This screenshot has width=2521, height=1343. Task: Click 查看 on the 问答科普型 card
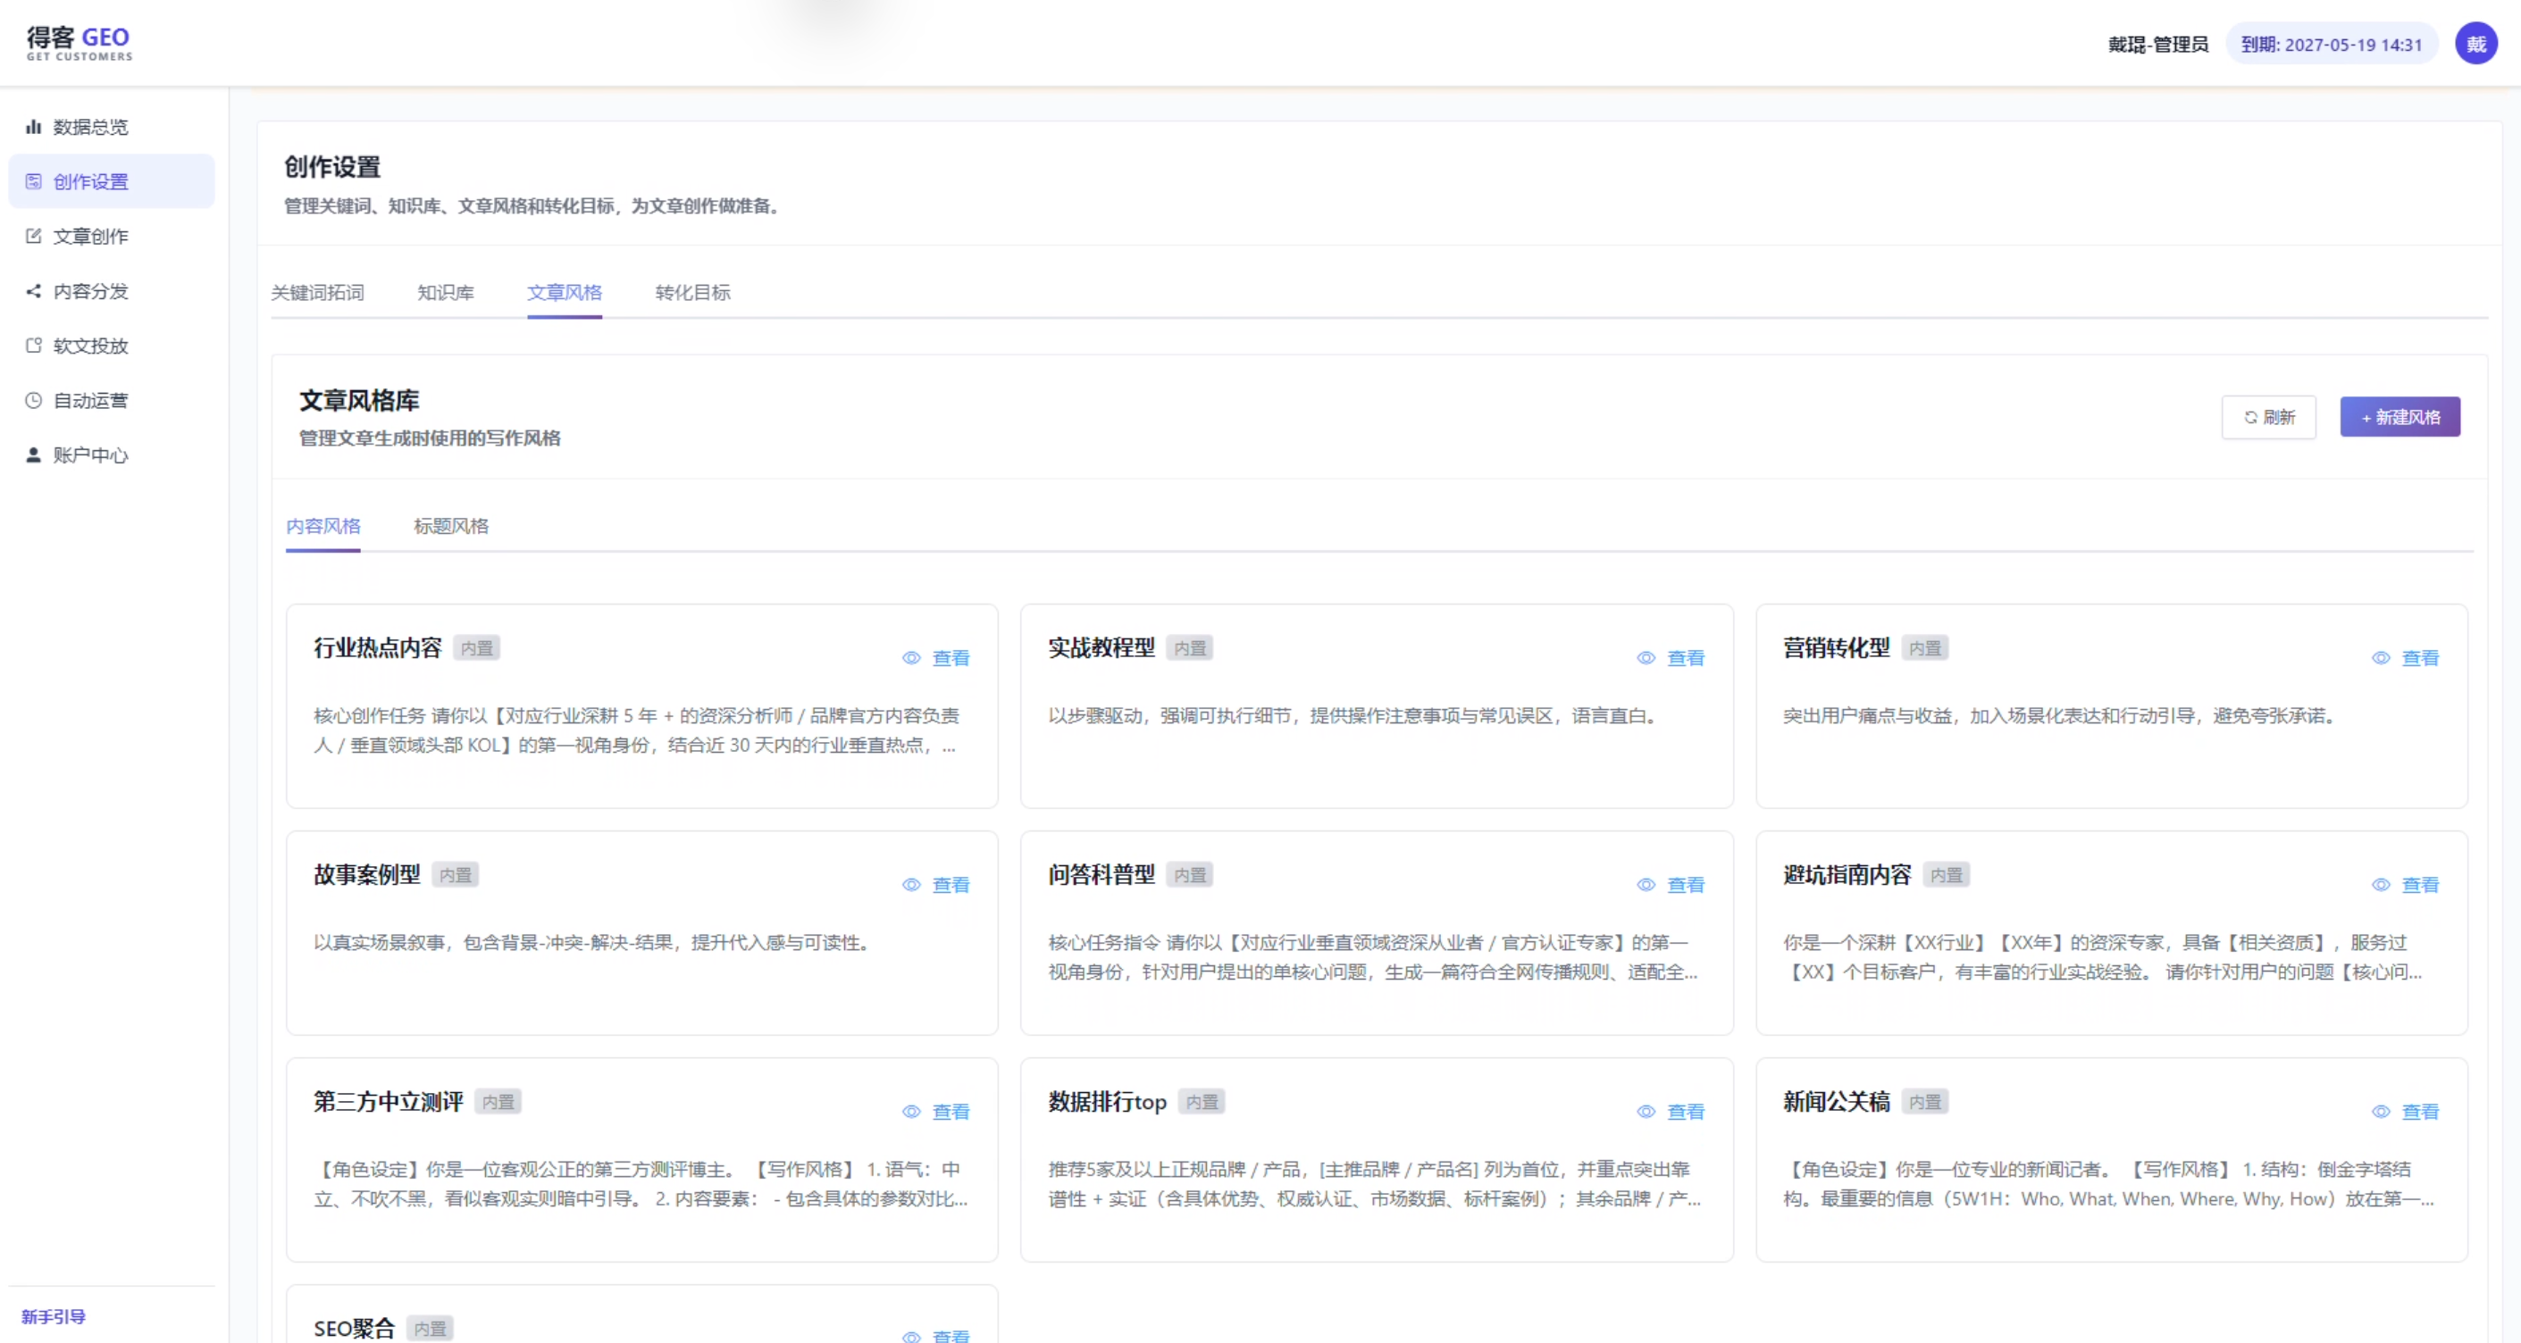(1687, 885)
